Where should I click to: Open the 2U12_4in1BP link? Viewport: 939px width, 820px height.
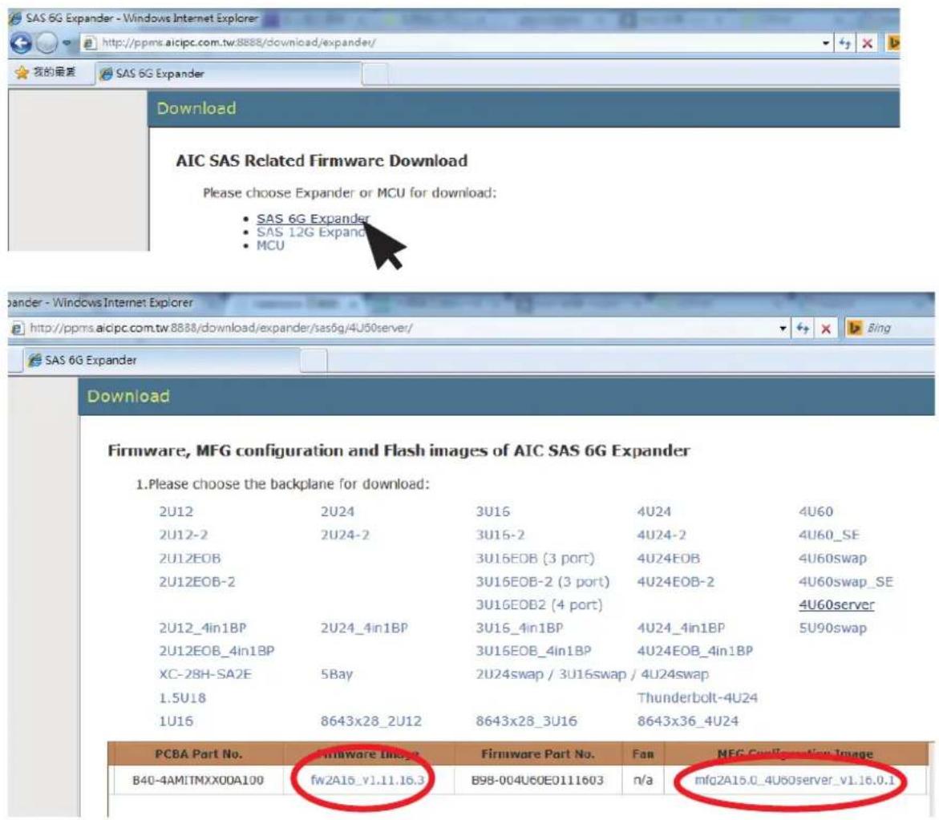202,628
